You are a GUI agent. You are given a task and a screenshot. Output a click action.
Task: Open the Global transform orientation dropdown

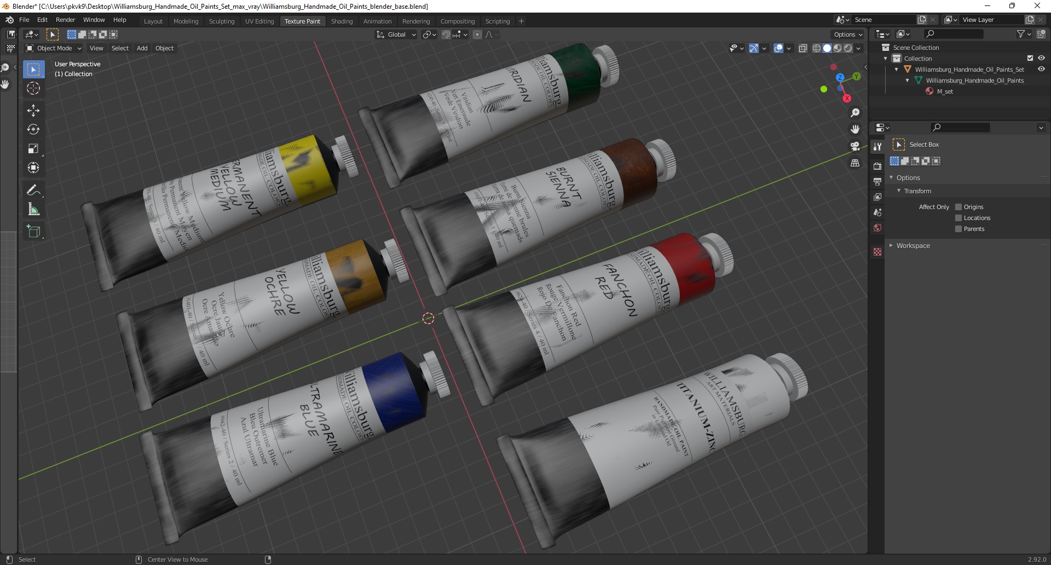[x=396, y=34]
